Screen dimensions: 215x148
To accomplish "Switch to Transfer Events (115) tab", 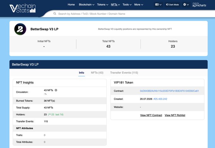I will (124, 72).
